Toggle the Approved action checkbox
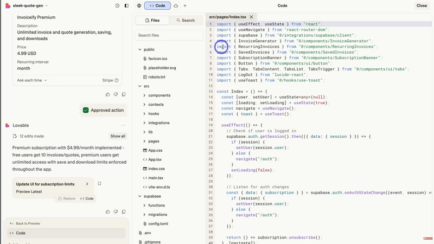The height and width of the screenshot is (244, 434). 86,110
